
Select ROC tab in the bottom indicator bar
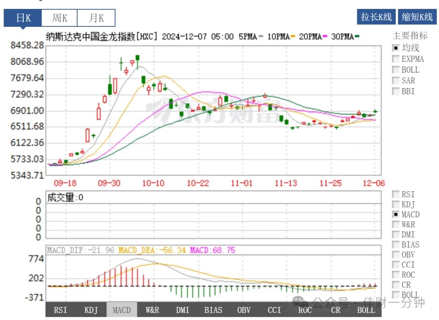click(305, 310)
